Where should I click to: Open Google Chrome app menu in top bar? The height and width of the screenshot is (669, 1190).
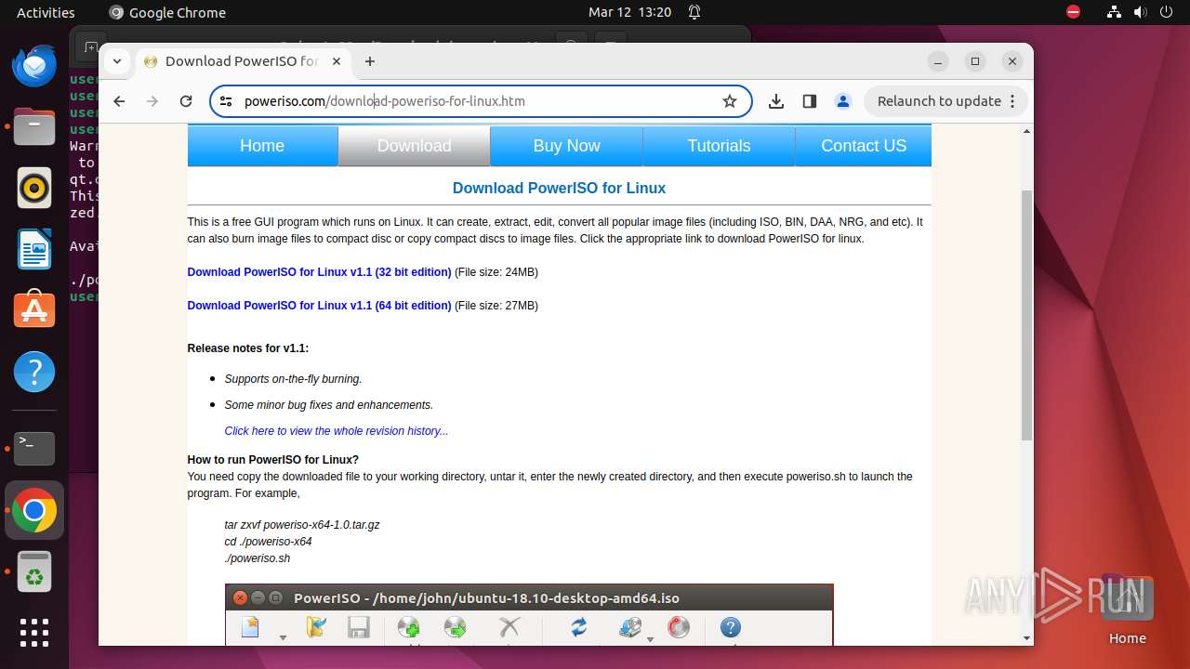[167, 12]
